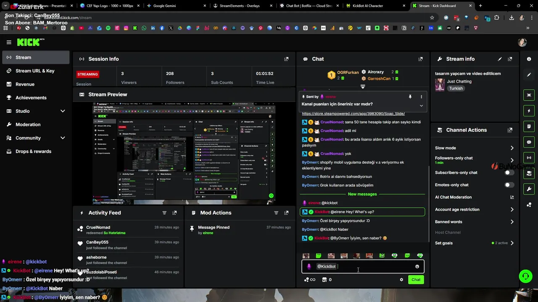Pop out the Session Info panel

286,59
